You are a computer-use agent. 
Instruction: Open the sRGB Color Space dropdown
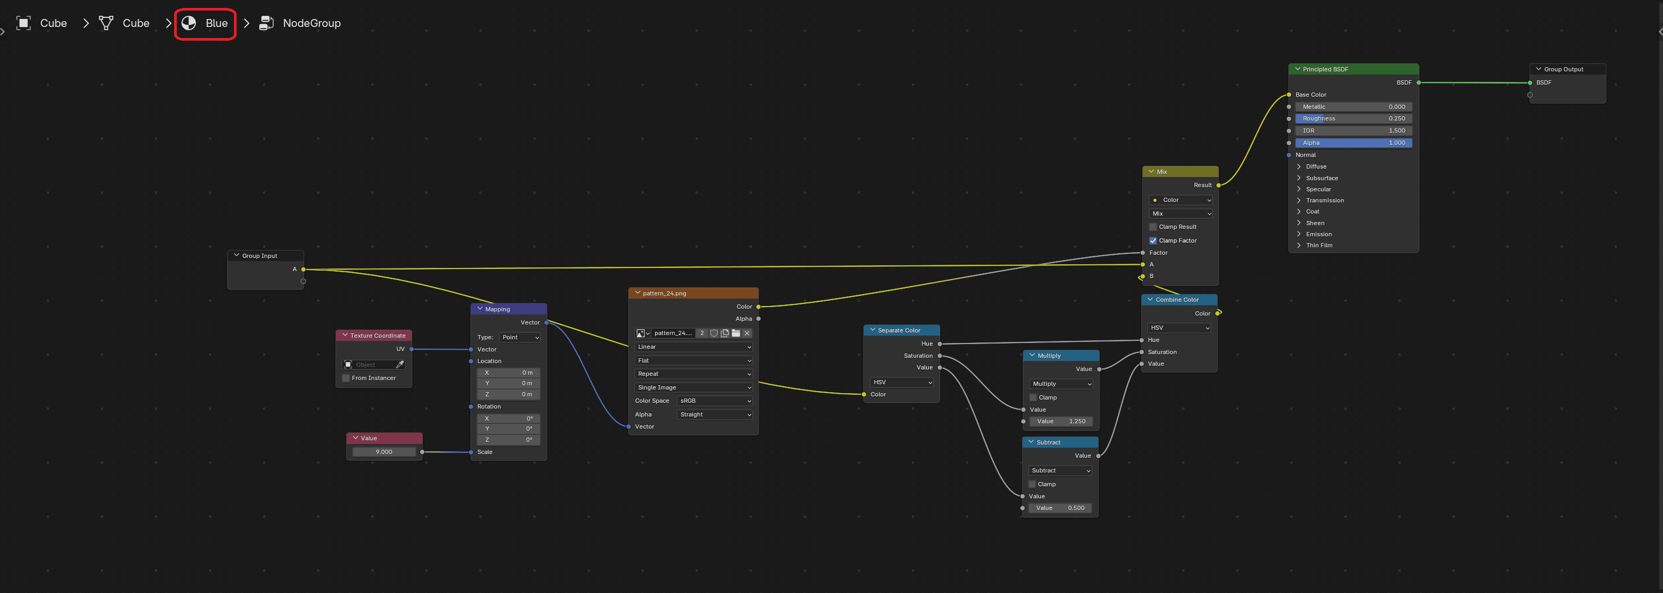715,401
